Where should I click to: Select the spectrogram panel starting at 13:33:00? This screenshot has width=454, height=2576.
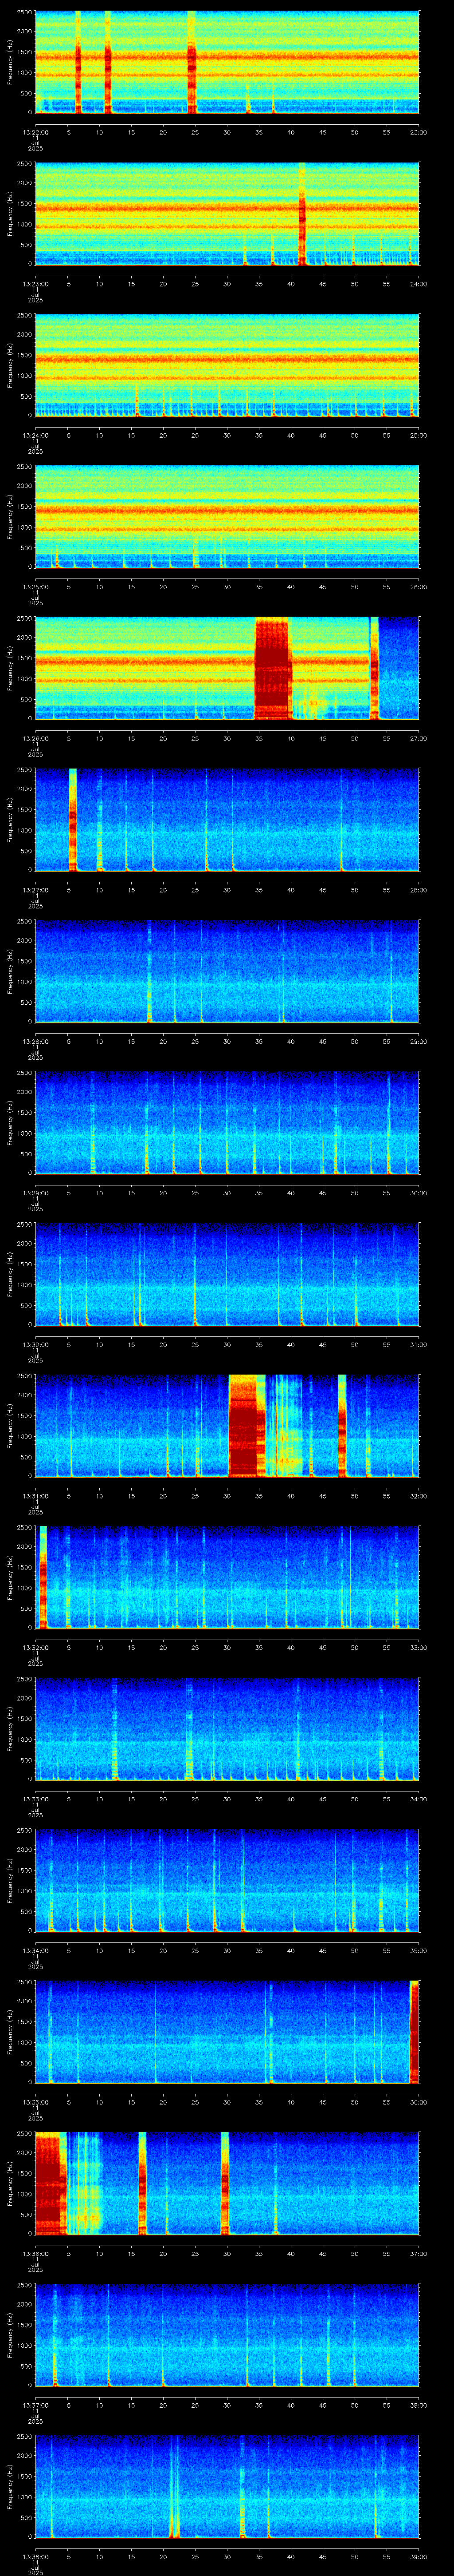pyautogui.click(x=227, y=1728)
